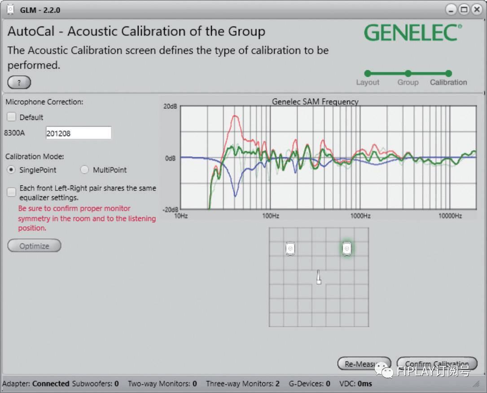Click the 1000Hz axis label

click(x=360, y=216)
